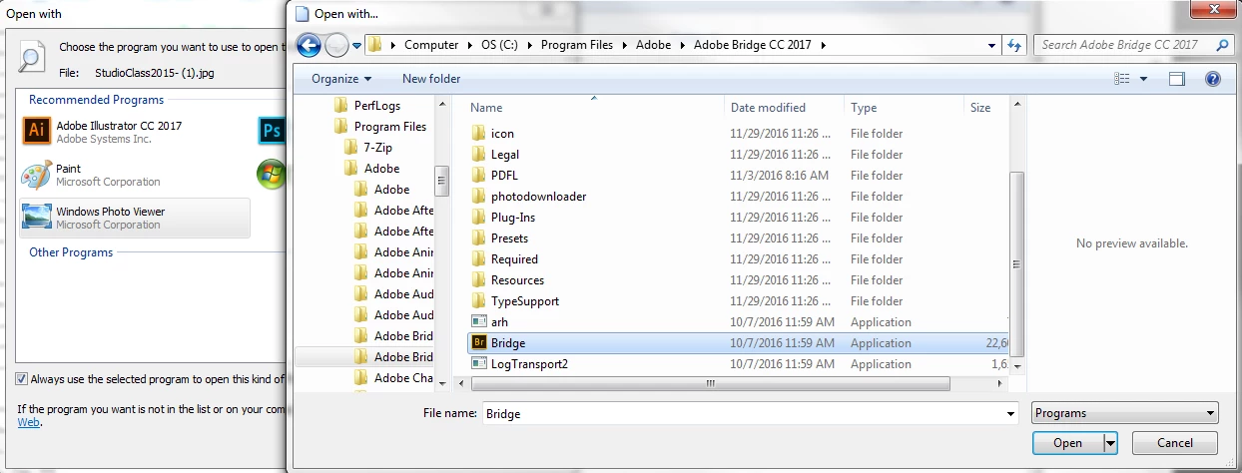Open the Organize dropdown menu
The height and width of the screenshot is (473, 1242).
(x=340, y=79)
